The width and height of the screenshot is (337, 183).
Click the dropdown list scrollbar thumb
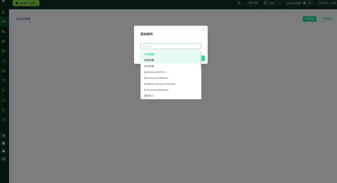(x=200, y=61)
